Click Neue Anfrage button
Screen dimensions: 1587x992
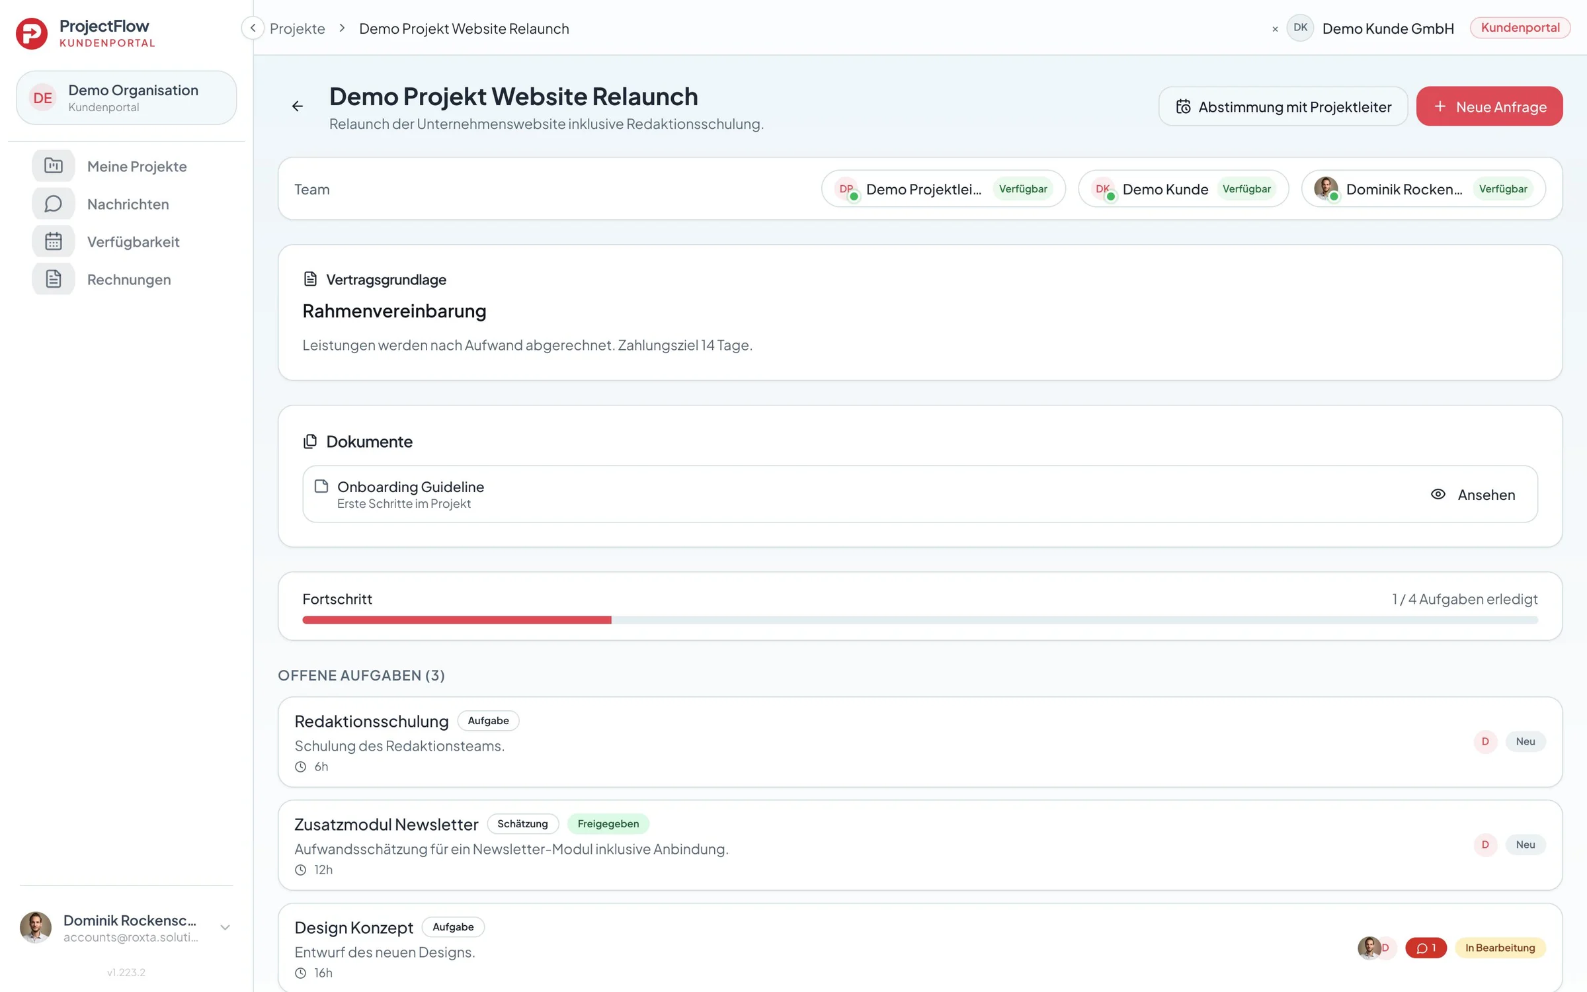(x=1489, y=106)
